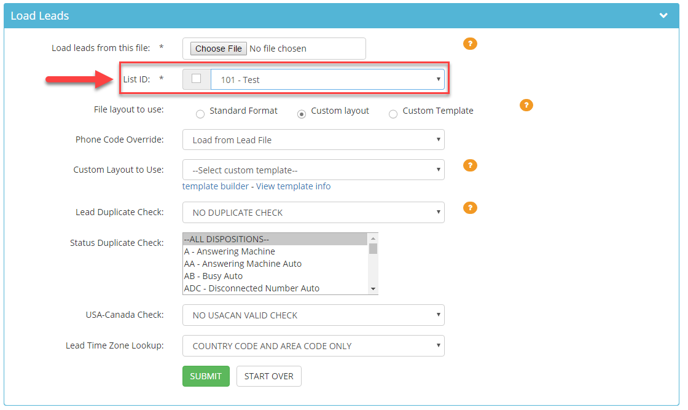Tick the checkbox beside List ID dropdown
Viewport: 688px width, 410px height.
(196, 79)
